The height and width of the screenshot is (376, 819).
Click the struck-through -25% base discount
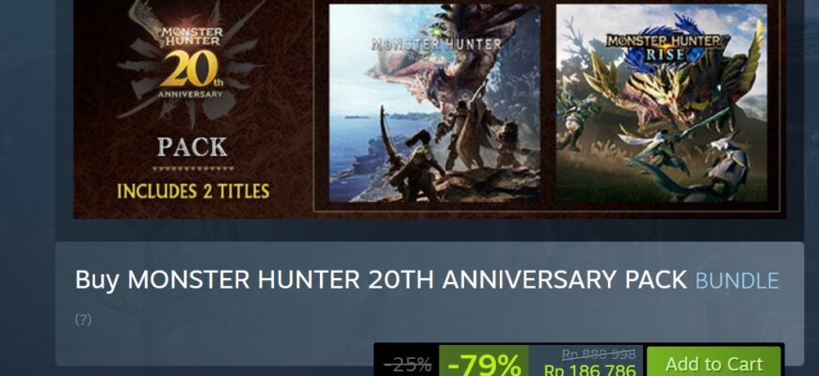[x=408, y=365]
